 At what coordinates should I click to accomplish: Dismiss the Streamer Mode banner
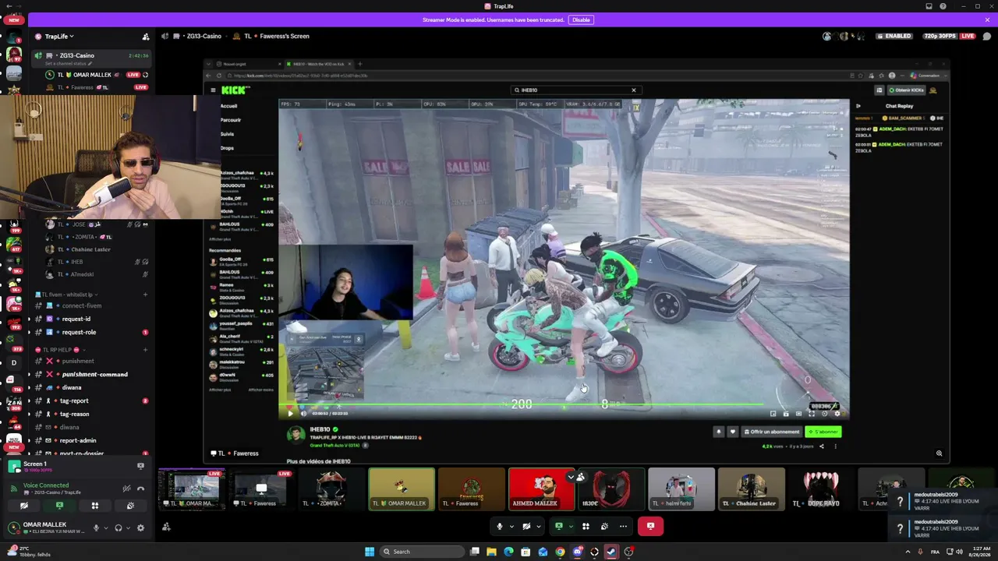coord(987,19)
